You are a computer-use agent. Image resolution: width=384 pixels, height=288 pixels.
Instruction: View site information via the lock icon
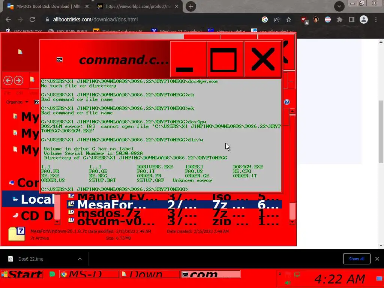(47, 19)
